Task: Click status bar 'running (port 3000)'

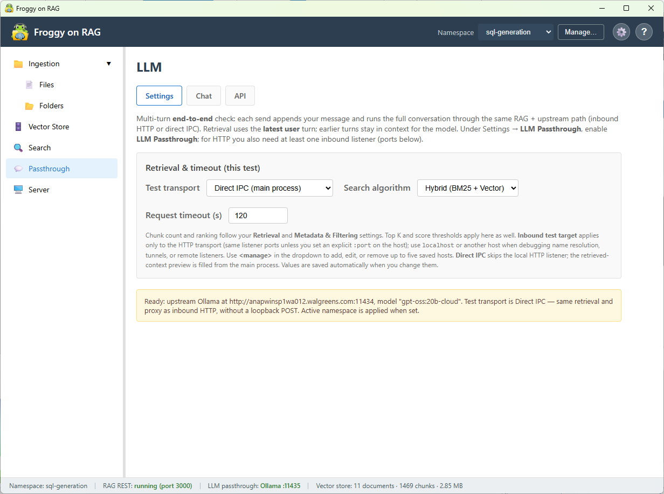Action: point(163,485)
